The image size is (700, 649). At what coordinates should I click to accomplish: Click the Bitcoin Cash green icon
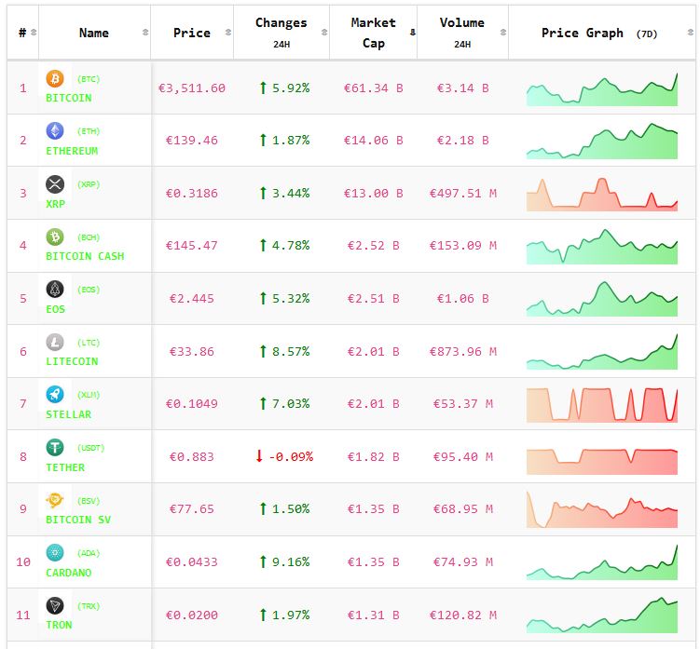click(x=55, y=237)
